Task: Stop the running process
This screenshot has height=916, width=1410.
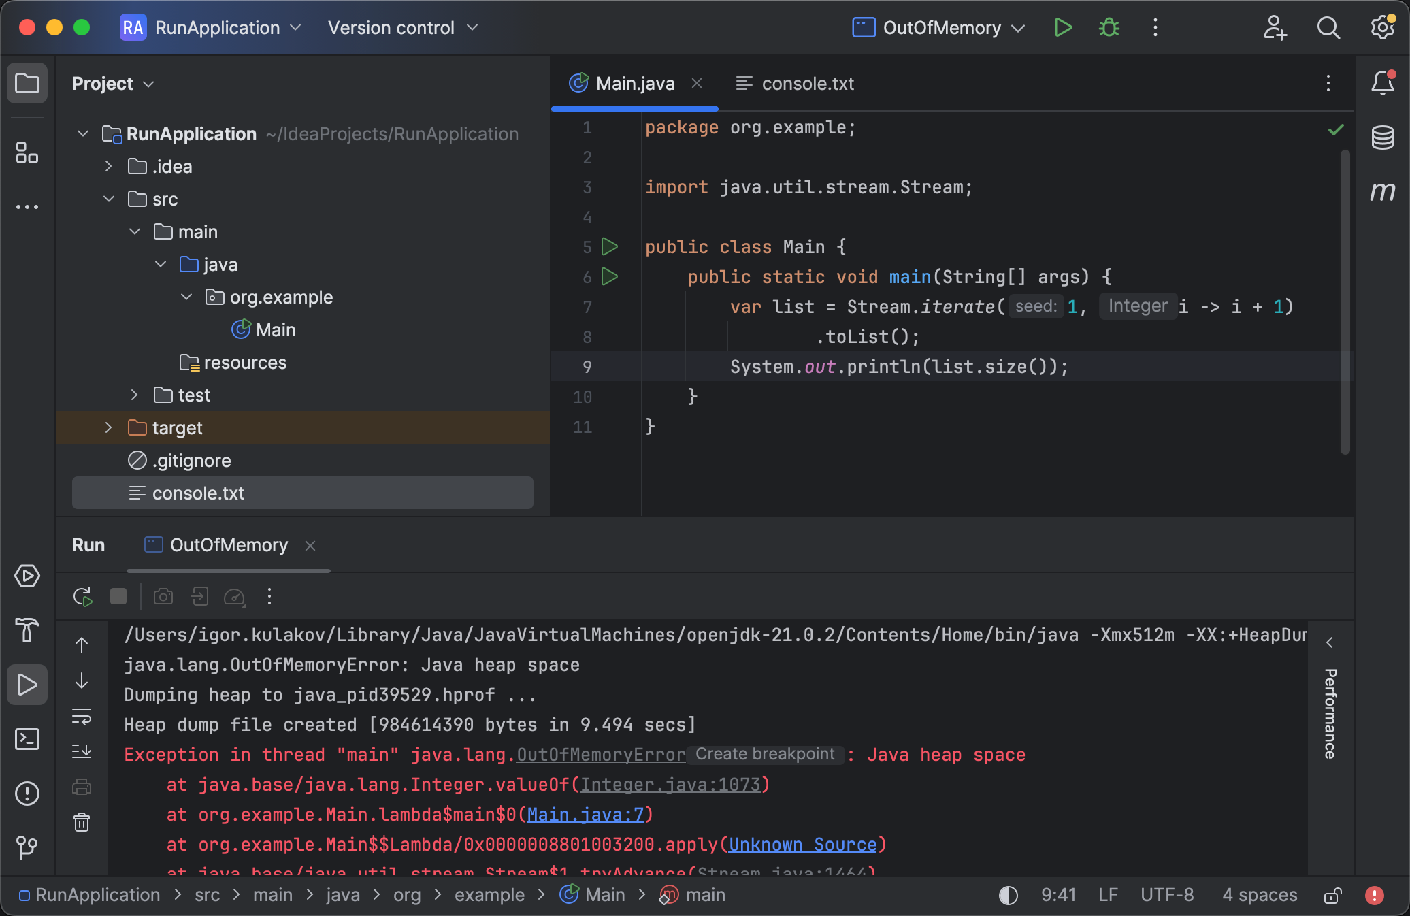Action: click(118, 597)
